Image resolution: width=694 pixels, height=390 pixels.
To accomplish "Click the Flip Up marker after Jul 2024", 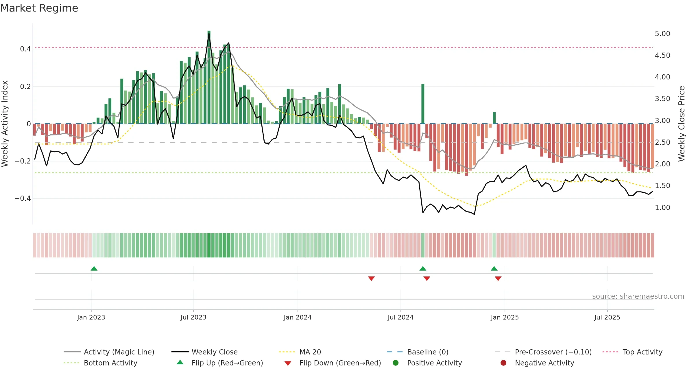I will pyautogui.click(x=423, y=268).
